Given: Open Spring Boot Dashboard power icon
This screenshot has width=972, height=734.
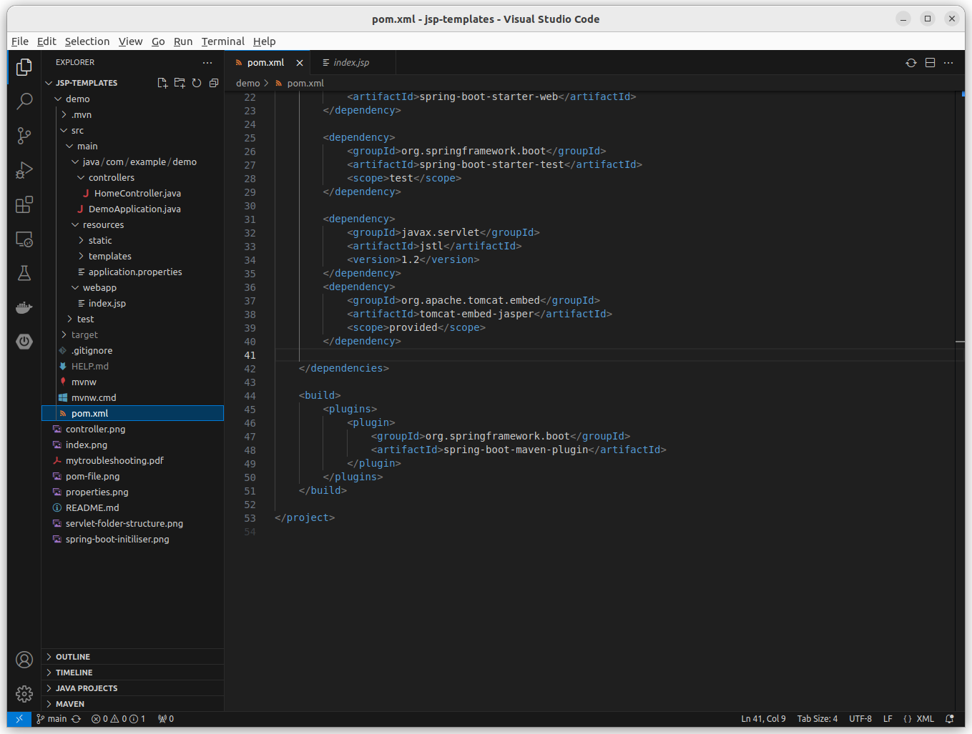Looking at the screenshot, I should coord(24,342).
